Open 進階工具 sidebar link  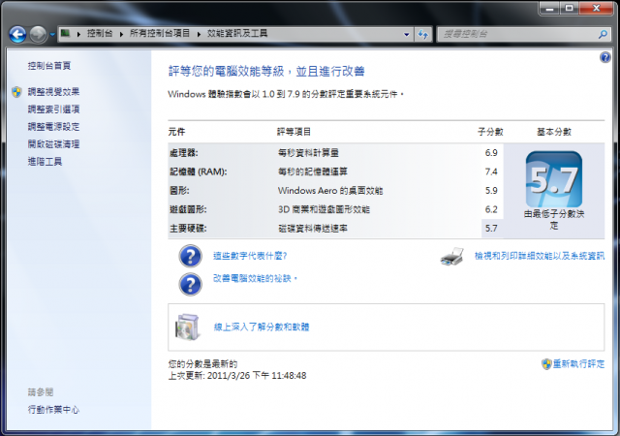tap(45, 162)
